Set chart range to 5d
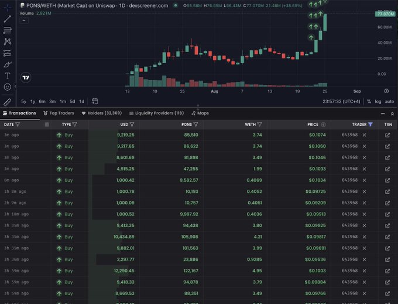This screenshot has width=398, height=304. 73,101
